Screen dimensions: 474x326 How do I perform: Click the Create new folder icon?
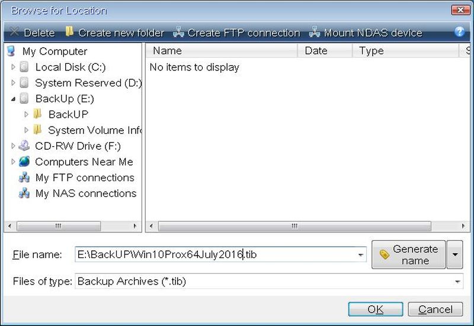(x=70, y=32)
